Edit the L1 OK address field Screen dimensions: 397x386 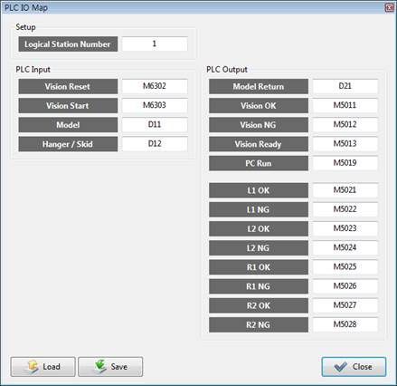pos(345,190)
